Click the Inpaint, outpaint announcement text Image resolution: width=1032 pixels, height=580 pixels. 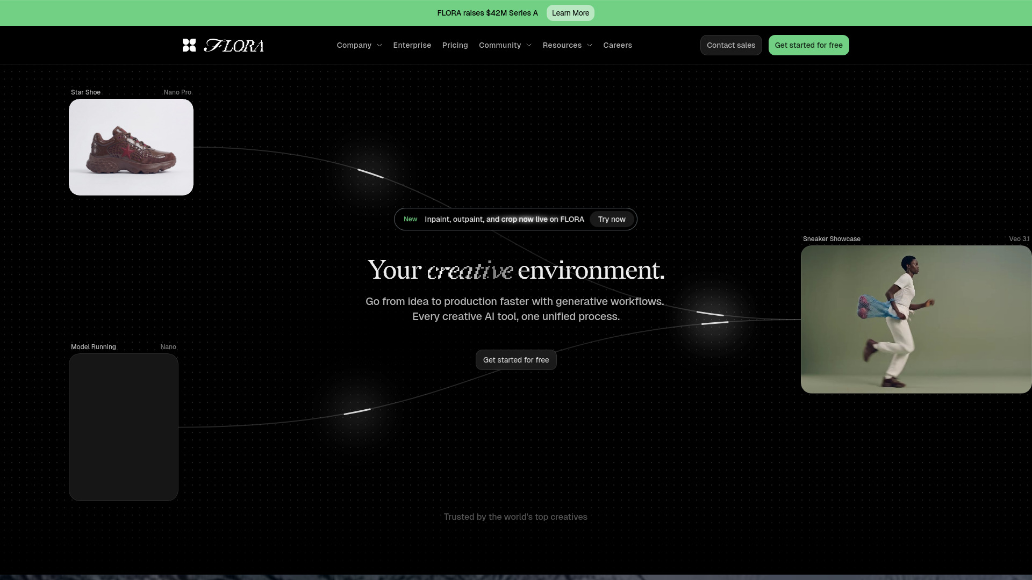(x=504, y=219)
